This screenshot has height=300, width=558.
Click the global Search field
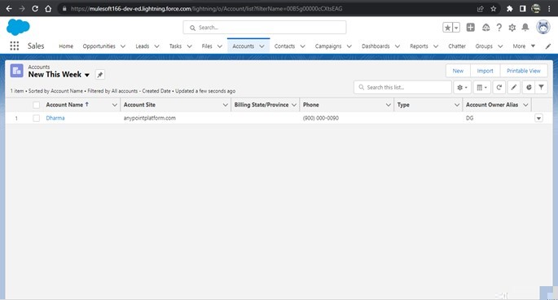click(x=265, y=28)
